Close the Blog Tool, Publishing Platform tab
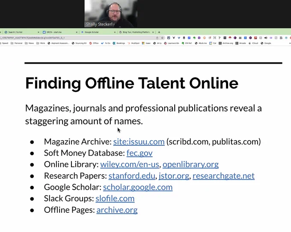The image size is (291, 232). [x=153, y=32]
